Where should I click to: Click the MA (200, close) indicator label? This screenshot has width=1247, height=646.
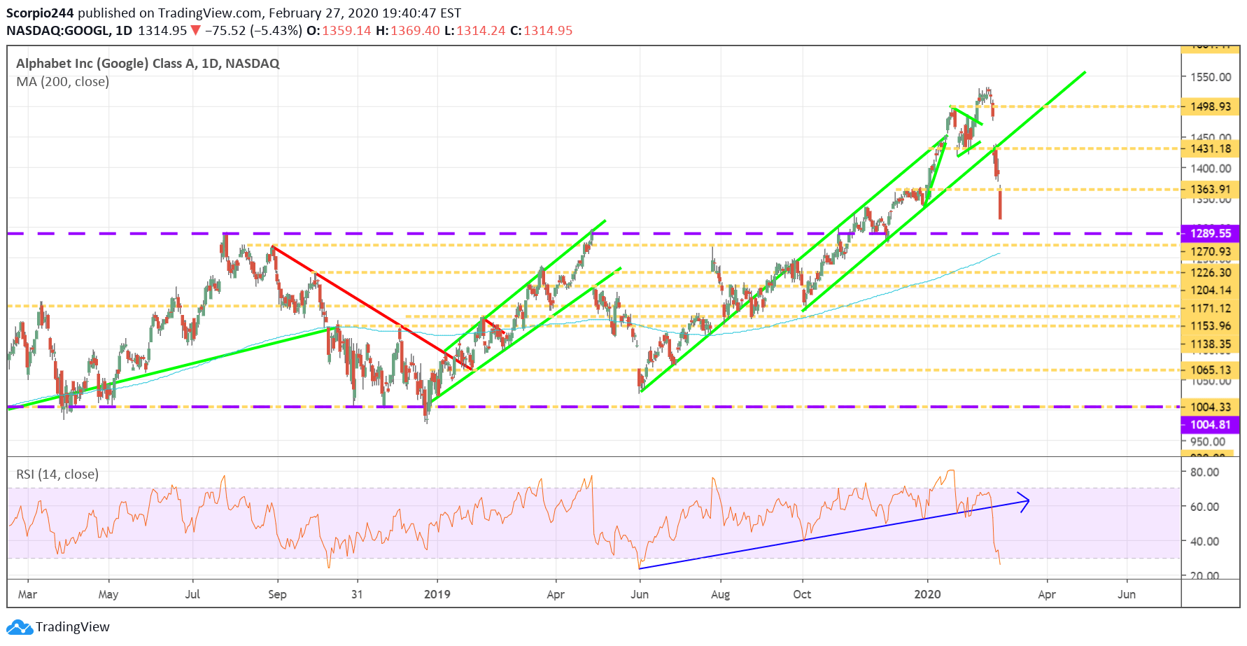pos(63,82)
